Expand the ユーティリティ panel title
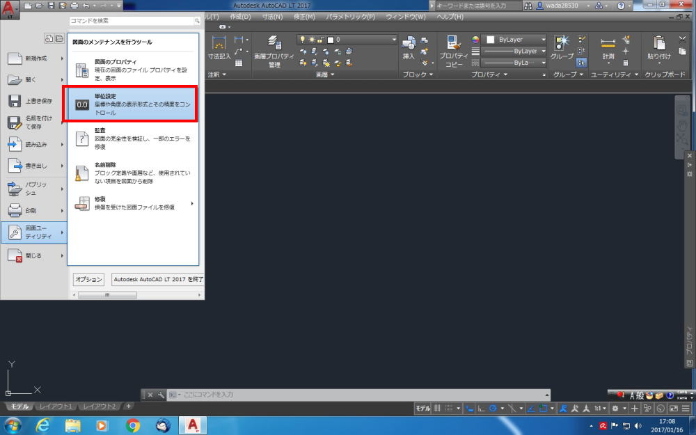 coord(615,74)
